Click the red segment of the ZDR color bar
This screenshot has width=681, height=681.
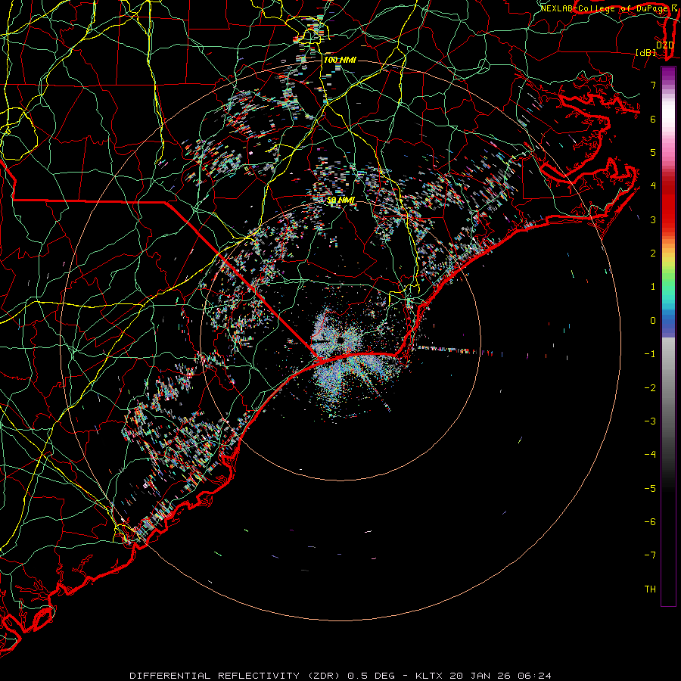(668, 204)
